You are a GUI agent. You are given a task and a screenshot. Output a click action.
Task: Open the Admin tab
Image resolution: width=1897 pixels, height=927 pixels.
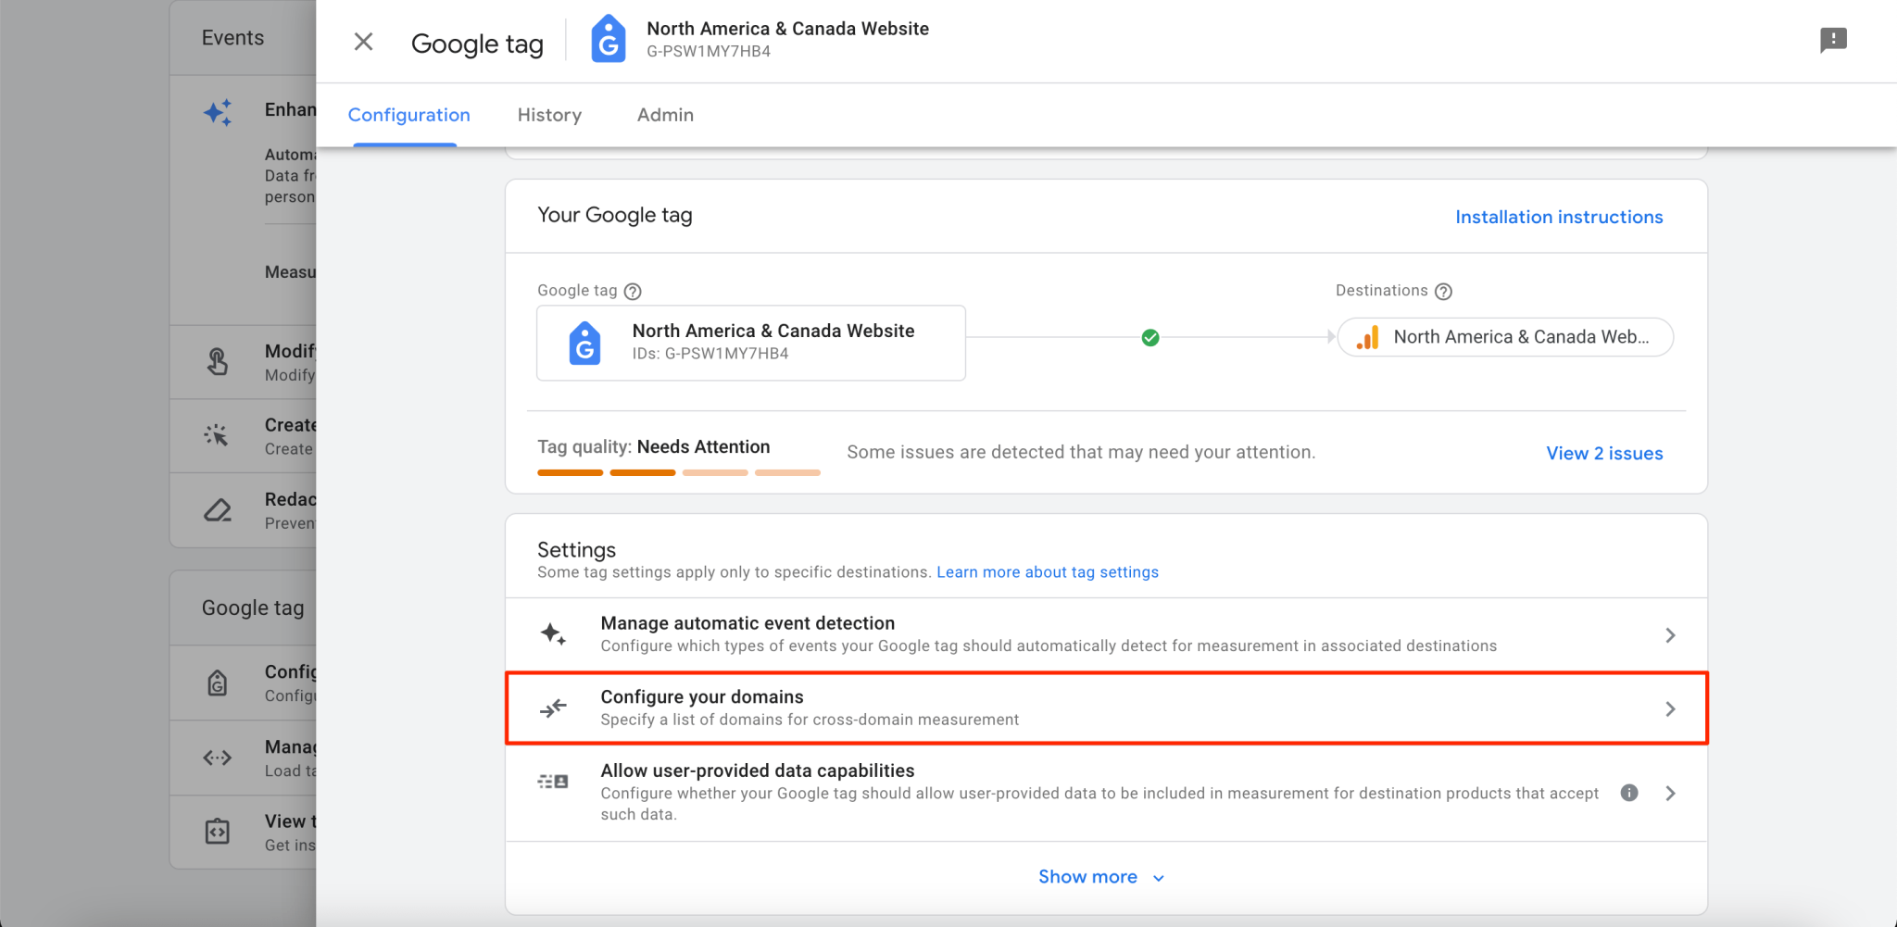pyautogui.click(x=664, y=115)
